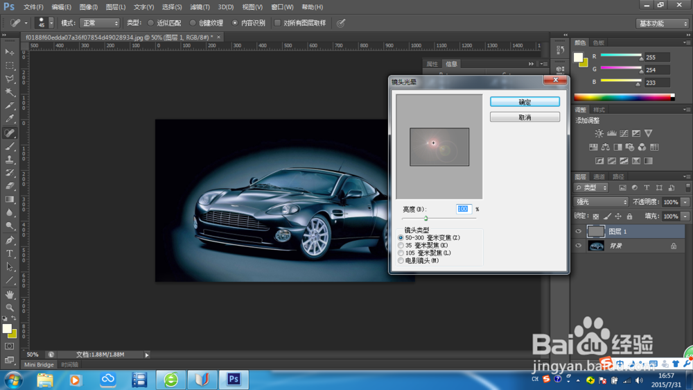The height and width of the screenshot is (390, 693).
Task: Select the Eyedropper tool
Action: [x=9, y=119]
